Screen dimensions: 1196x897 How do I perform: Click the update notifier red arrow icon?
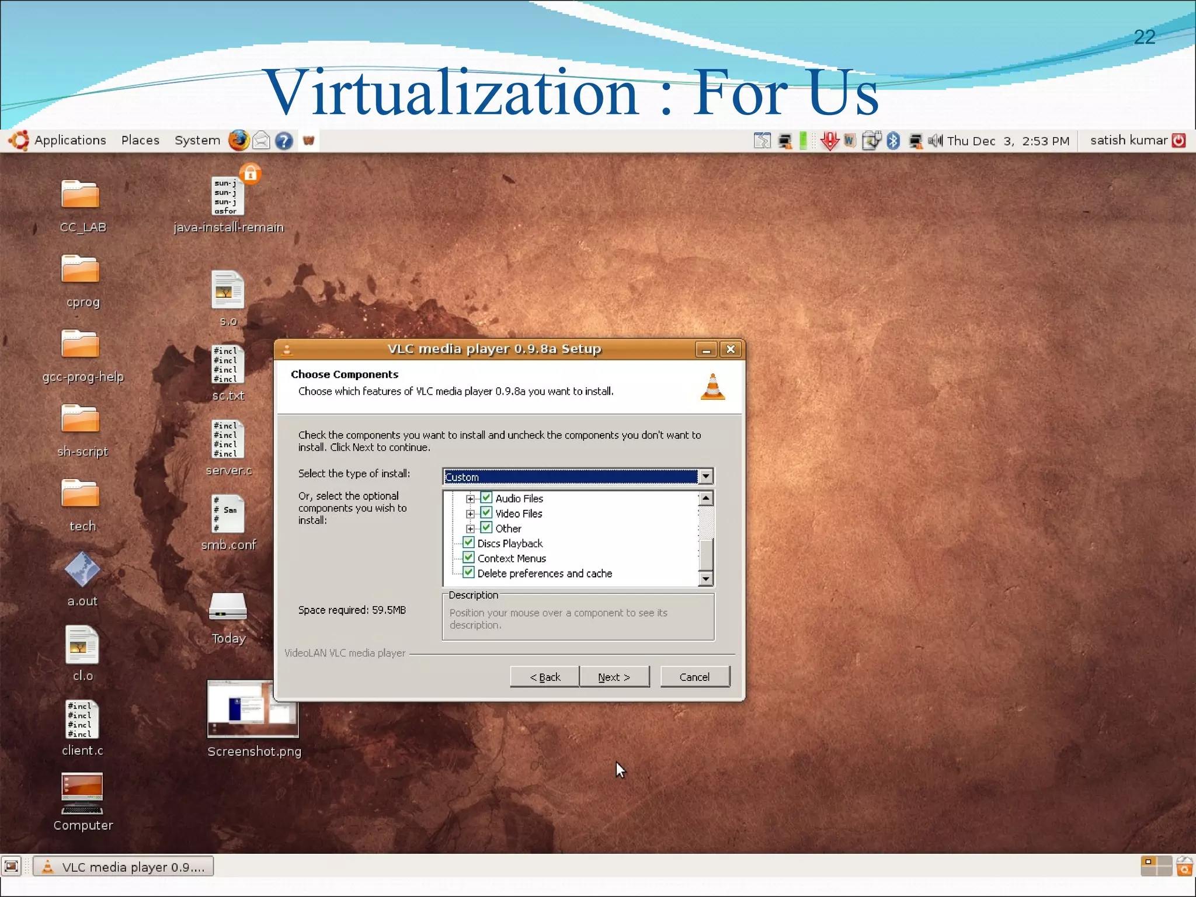tap(829, 141)
